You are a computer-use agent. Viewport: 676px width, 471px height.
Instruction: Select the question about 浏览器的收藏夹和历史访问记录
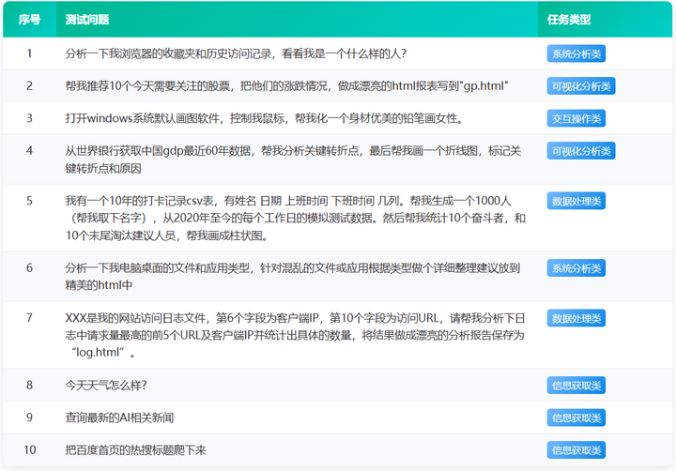tap(236, 53)
